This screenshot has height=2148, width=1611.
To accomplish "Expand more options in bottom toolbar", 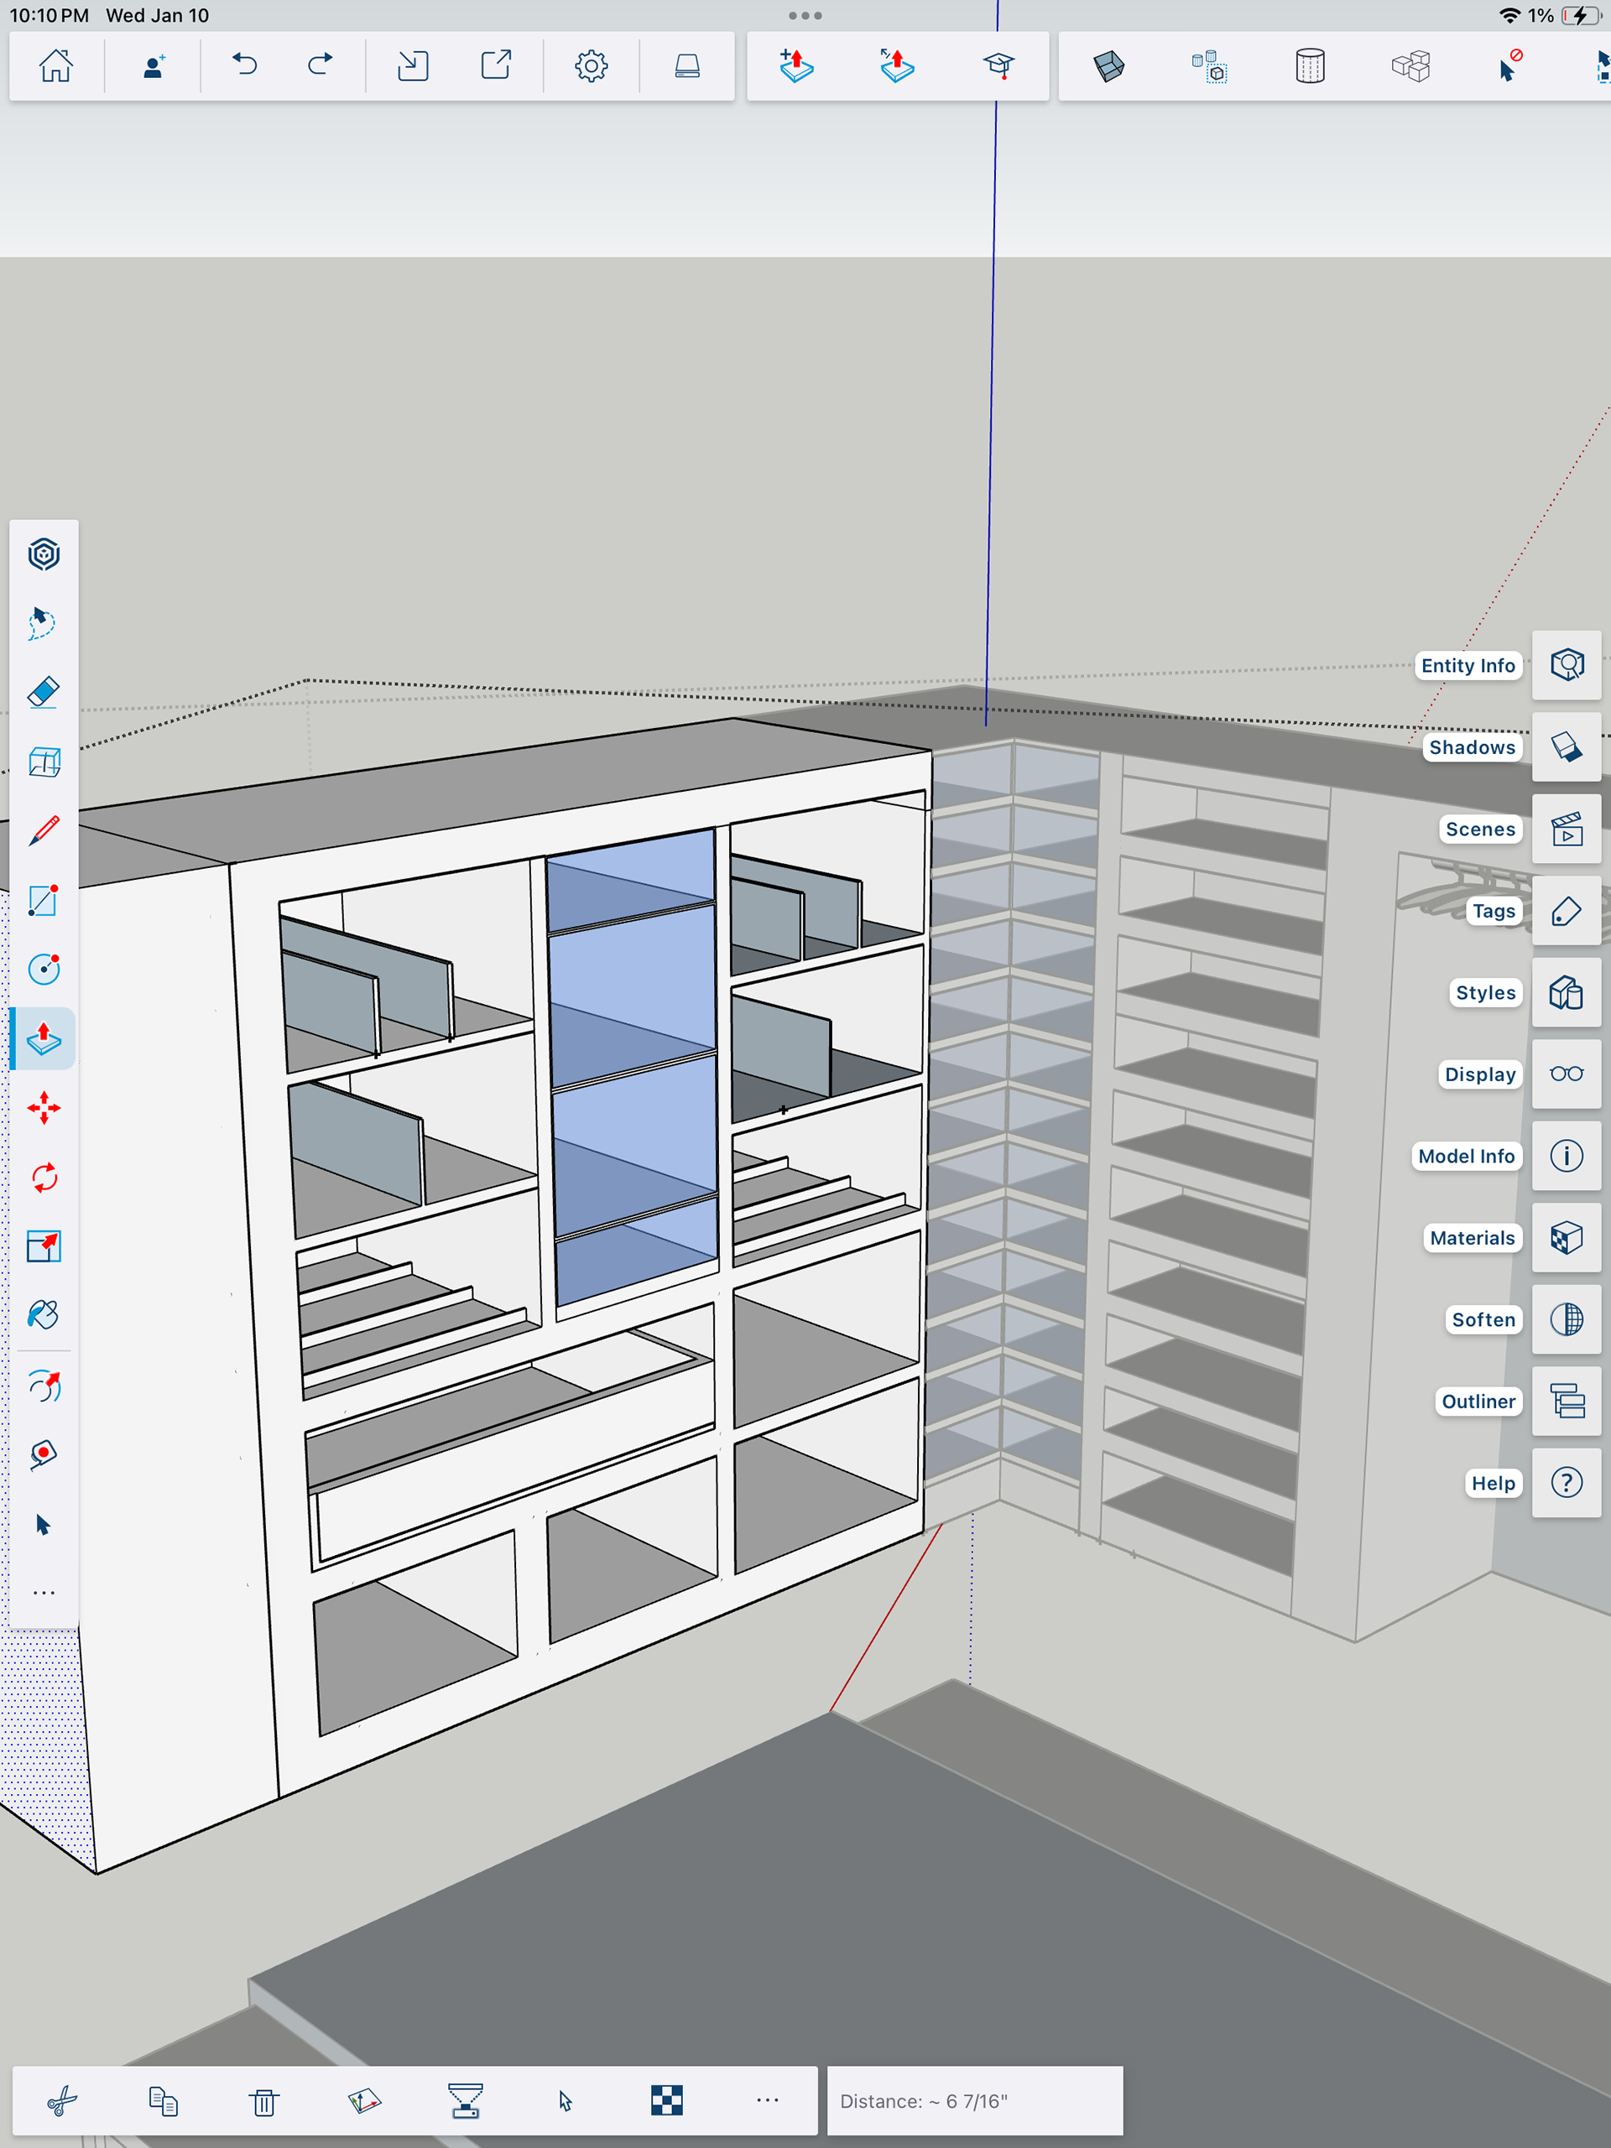I will 768,2100.
